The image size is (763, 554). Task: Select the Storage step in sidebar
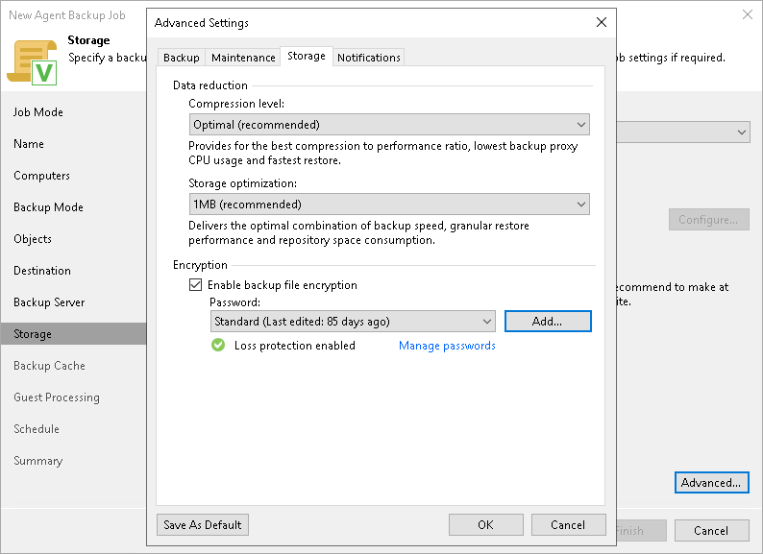[x=73, y=334]
